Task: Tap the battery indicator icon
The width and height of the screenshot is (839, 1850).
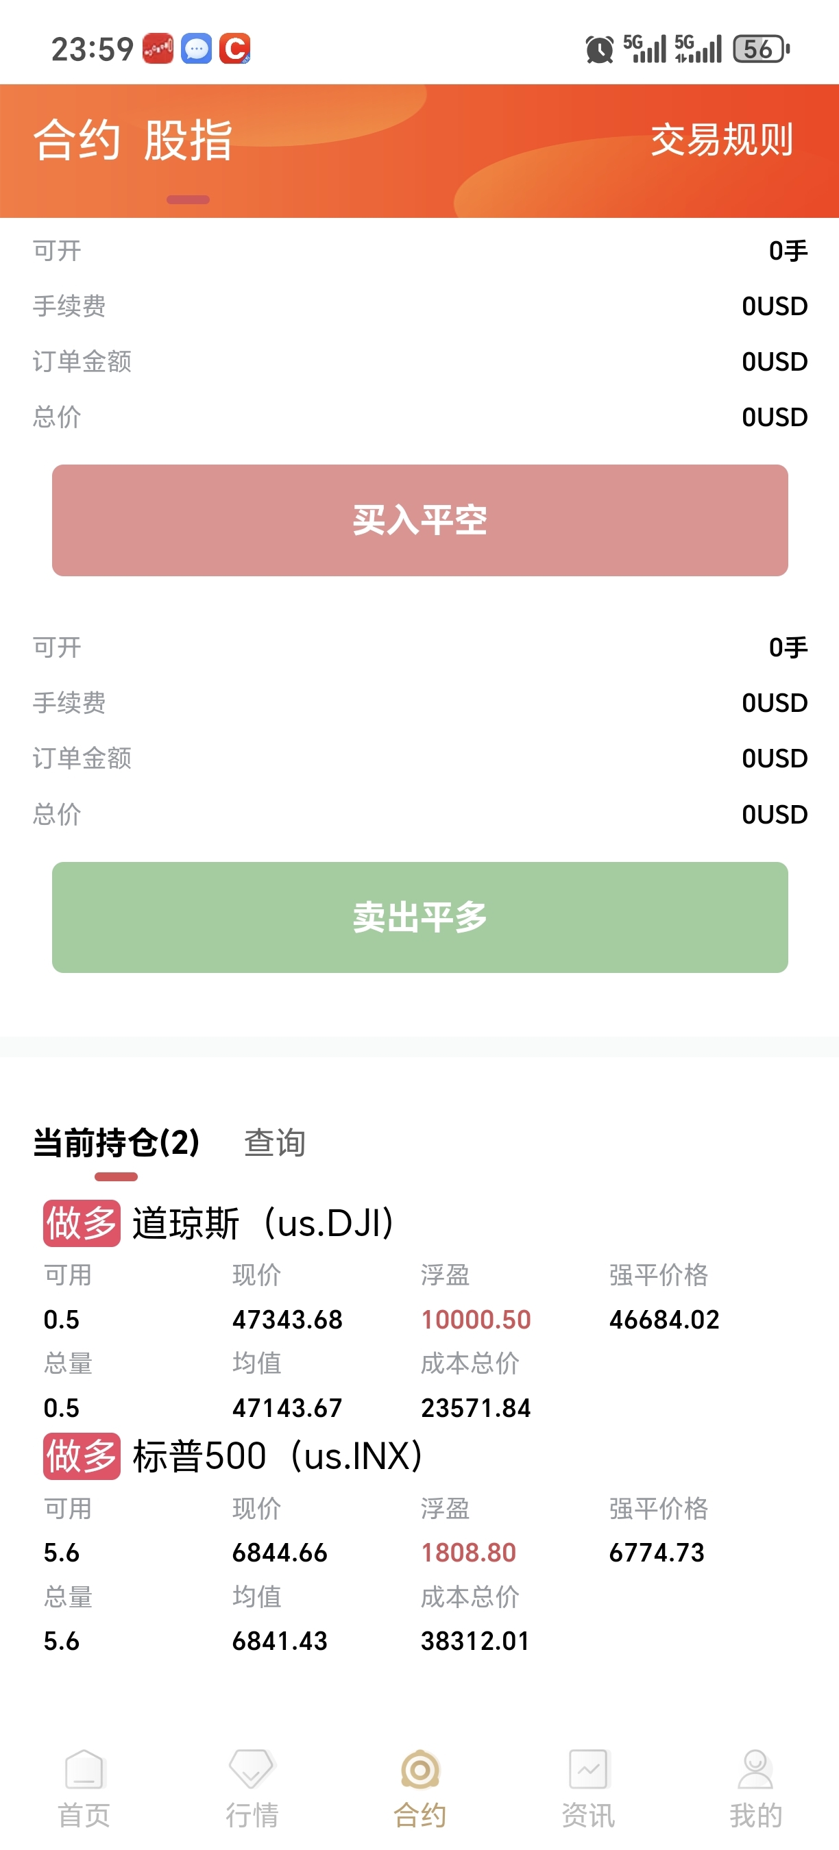Action: (x=761, y=49)
